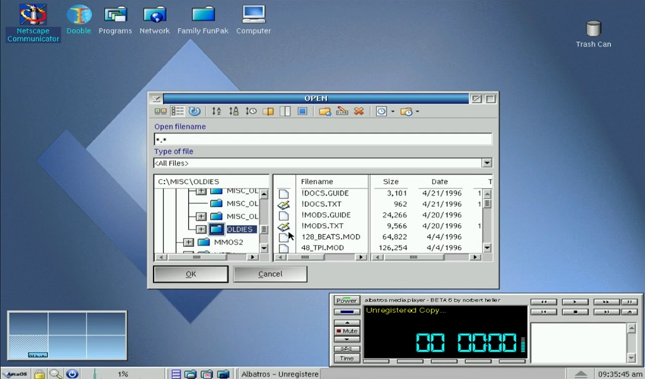Select file !MODS.GUIDE
This screenshot has height=379, width=645.
pyautogui.click(x=326, y=215)
